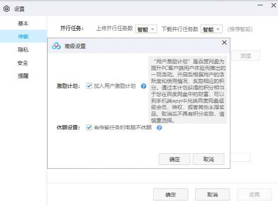Viewport: 278px width, 205px height.
Task: Uncheck 加入用户激励计划 checkbox
Action: click(89, 86)
